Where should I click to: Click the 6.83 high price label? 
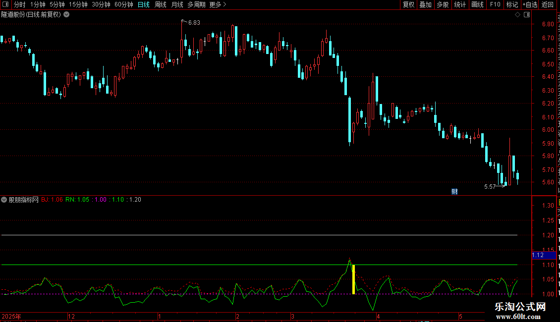pos(194,23)
